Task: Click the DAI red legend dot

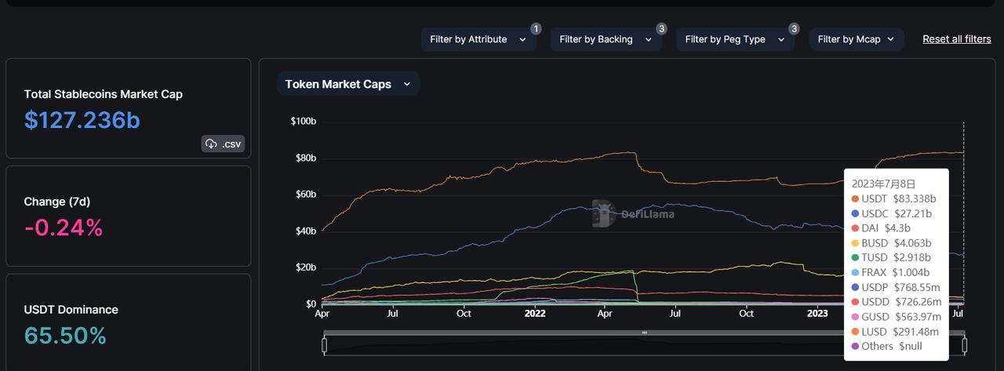Action: 857,228
